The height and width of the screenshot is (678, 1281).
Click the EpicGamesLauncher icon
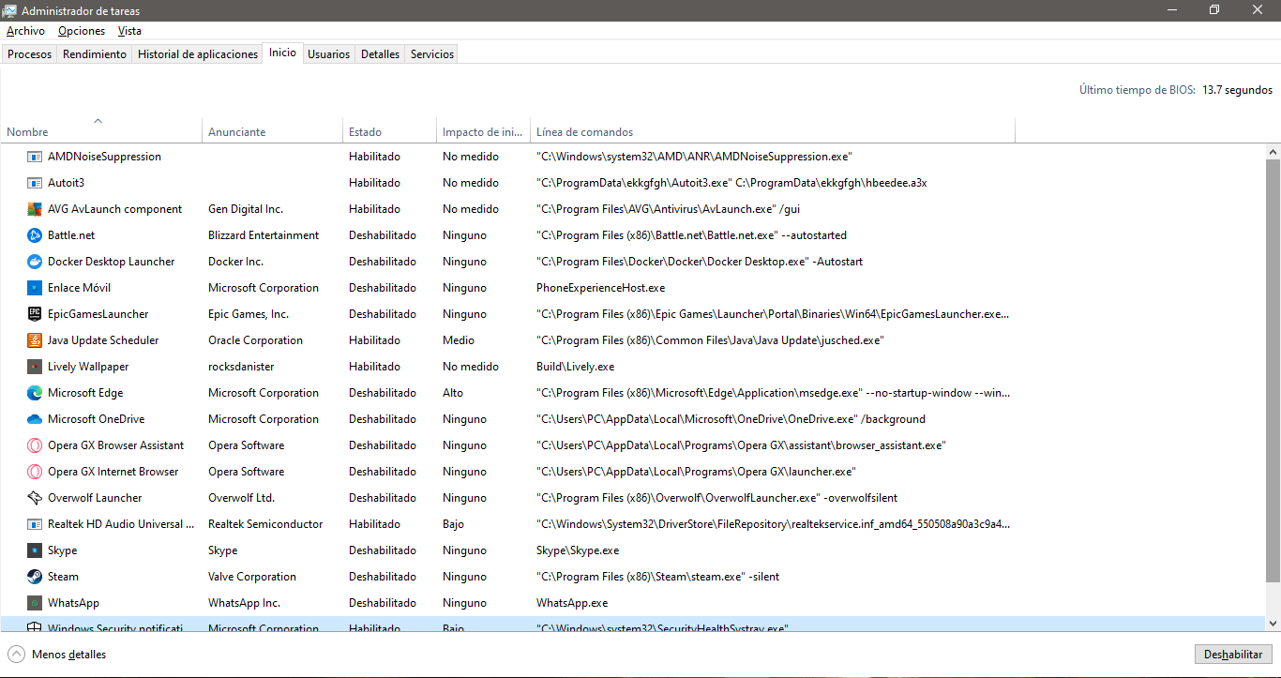click(35, 314)
